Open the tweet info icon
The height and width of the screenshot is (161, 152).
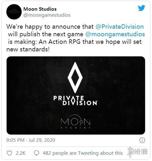[x=142, y=140]
